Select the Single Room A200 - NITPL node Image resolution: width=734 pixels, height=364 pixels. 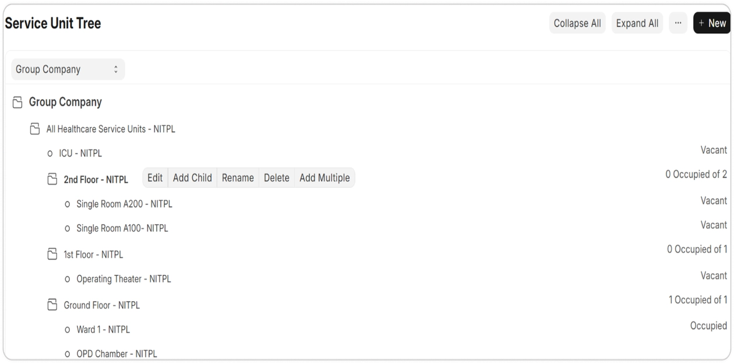pyautogui.click(x=124, y=204)
